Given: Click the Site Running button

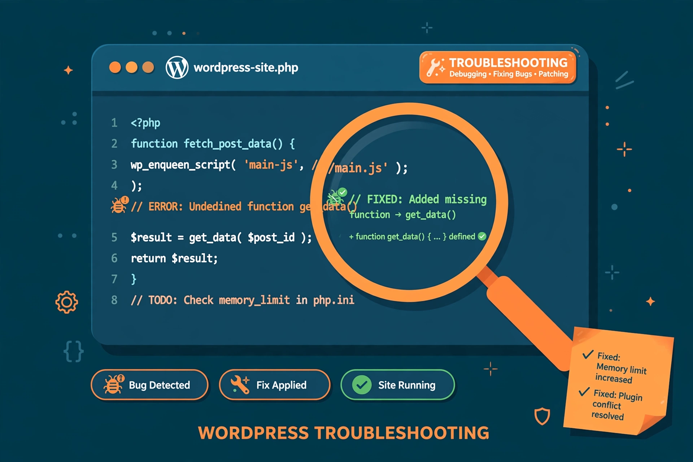Looking at the screenshot, I should 397,385.
